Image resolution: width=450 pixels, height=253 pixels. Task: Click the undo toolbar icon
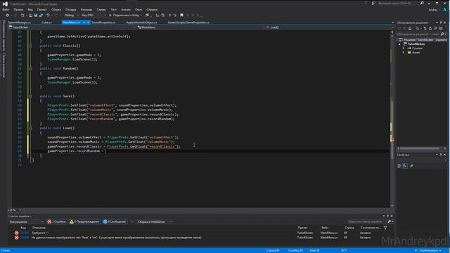48,15
